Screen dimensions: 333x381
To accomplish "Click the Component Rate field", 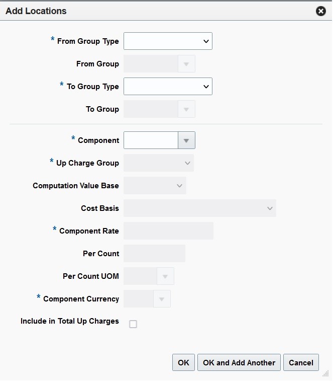I will pyautogui.click(x=168, y=231).
